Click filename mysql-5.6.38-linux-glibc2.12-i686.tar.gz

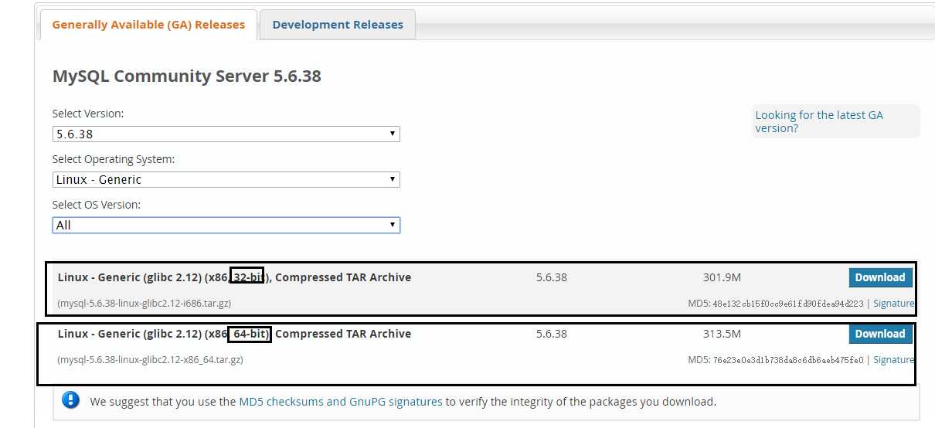(144, 304)
